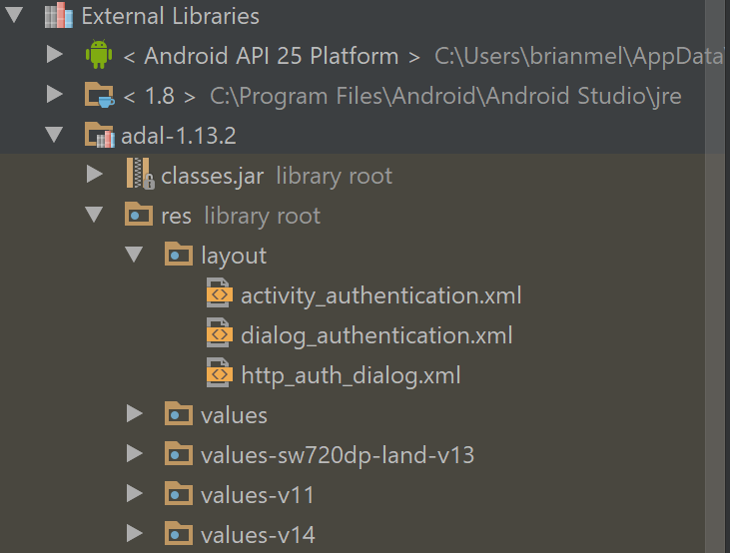730x553 pixels.
Task: Expand the values folder
Action: (x=135, y=414)
